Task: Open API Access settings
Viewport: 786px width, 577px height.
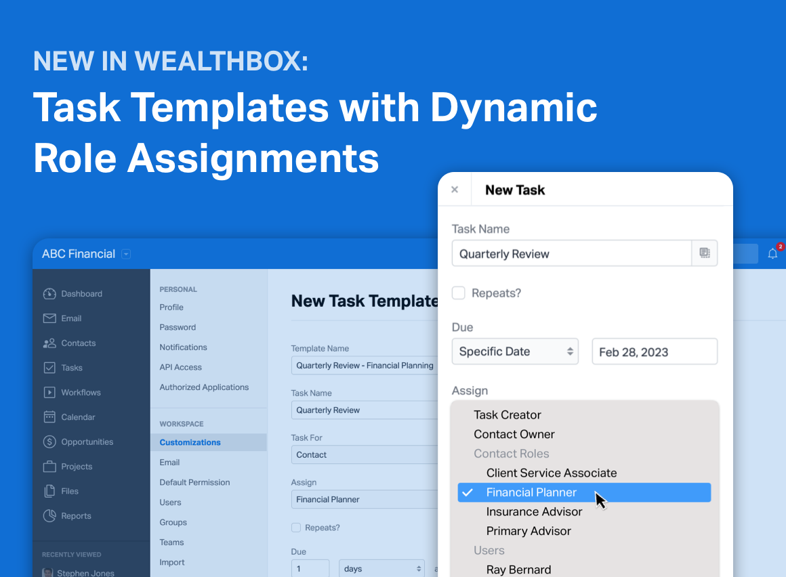Action: point(180,367)
